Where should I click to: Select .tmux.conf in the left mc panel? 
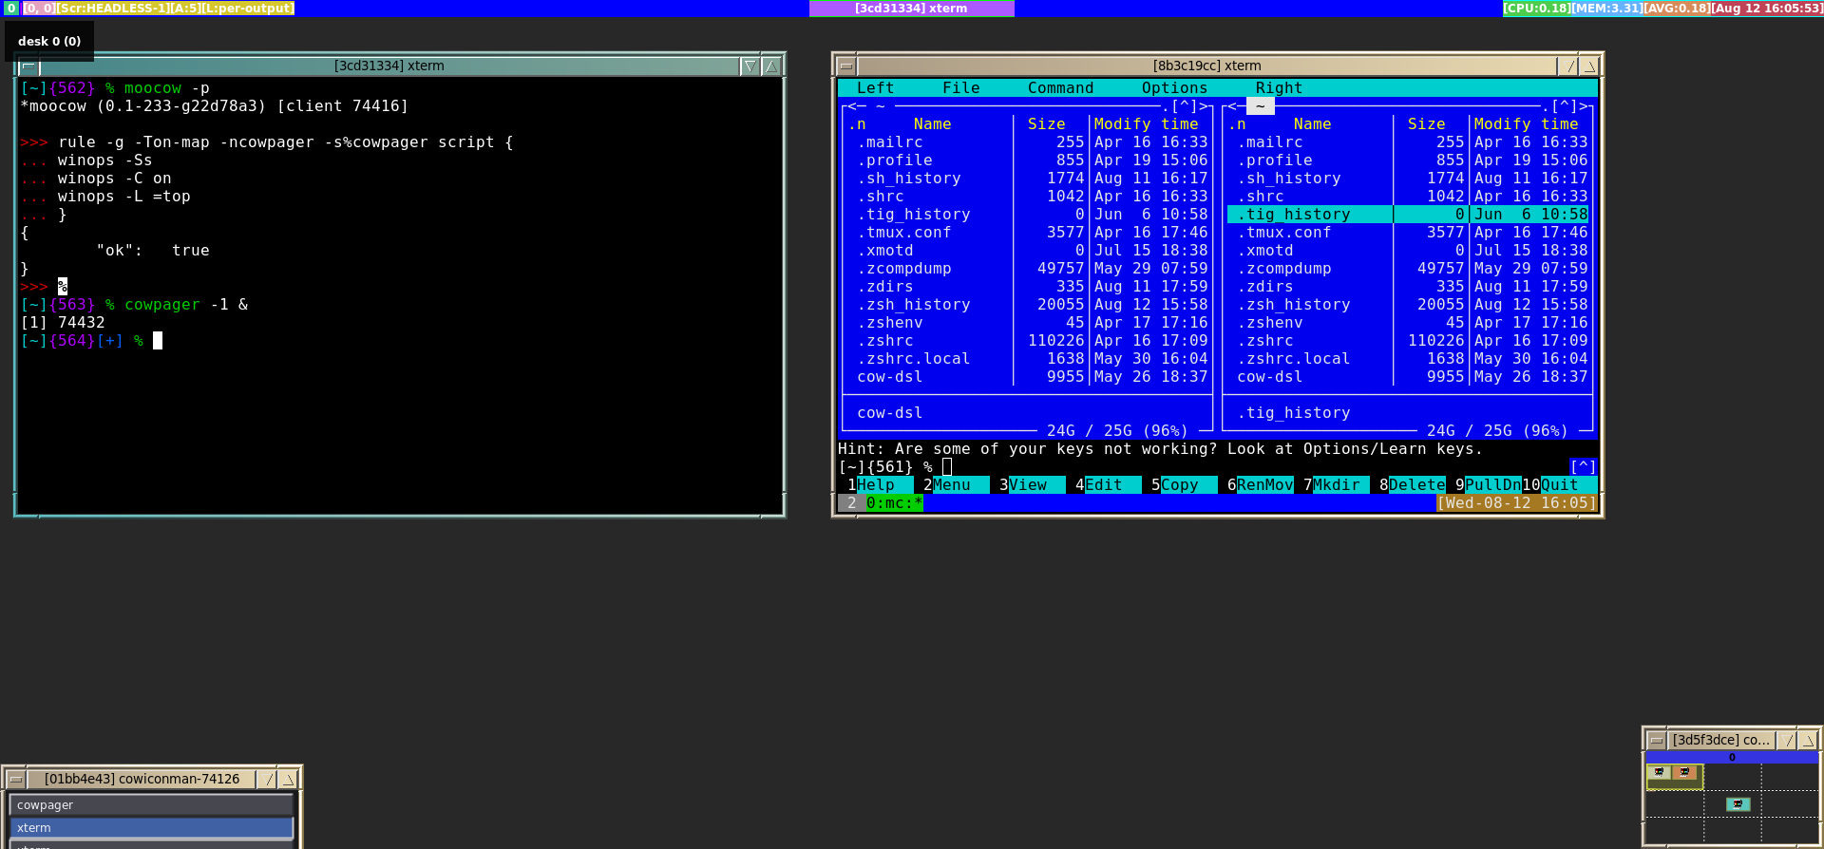click(x=1027, y=233)
